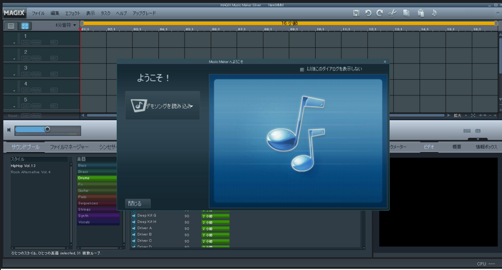Enable the 'do not show this dialog again' checkbox
The height and width of the screenshot is (270, 502).
(x=302, y=70)
